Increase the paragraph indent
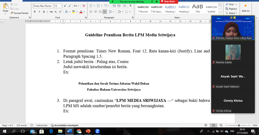 click(x=119, y=6)
